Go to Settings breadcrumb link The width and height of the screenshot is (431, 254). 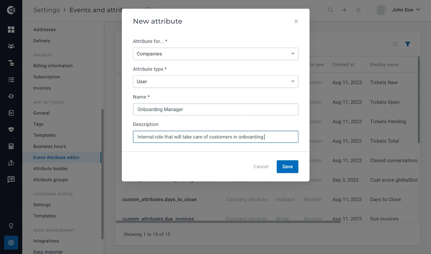point(47,10)
